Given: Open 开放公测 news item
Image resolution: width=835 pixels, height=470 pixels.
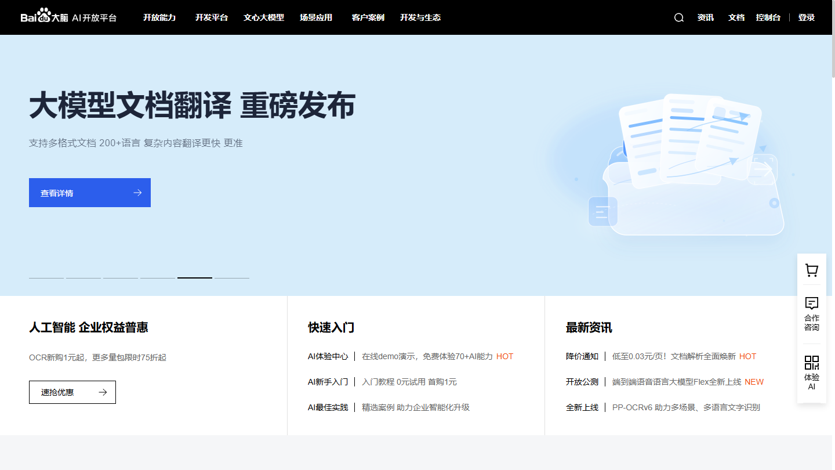Looking at the screenshot, I should click(582, 382).
